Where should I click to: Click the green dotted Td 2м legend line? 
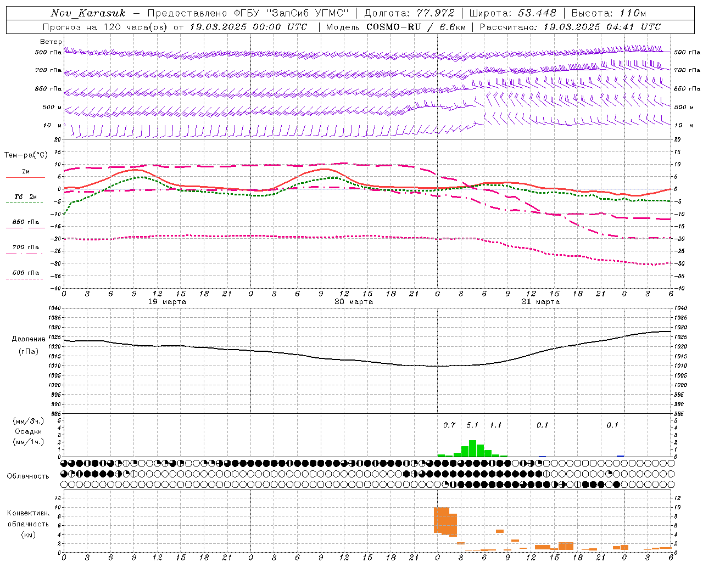(25, 203)
